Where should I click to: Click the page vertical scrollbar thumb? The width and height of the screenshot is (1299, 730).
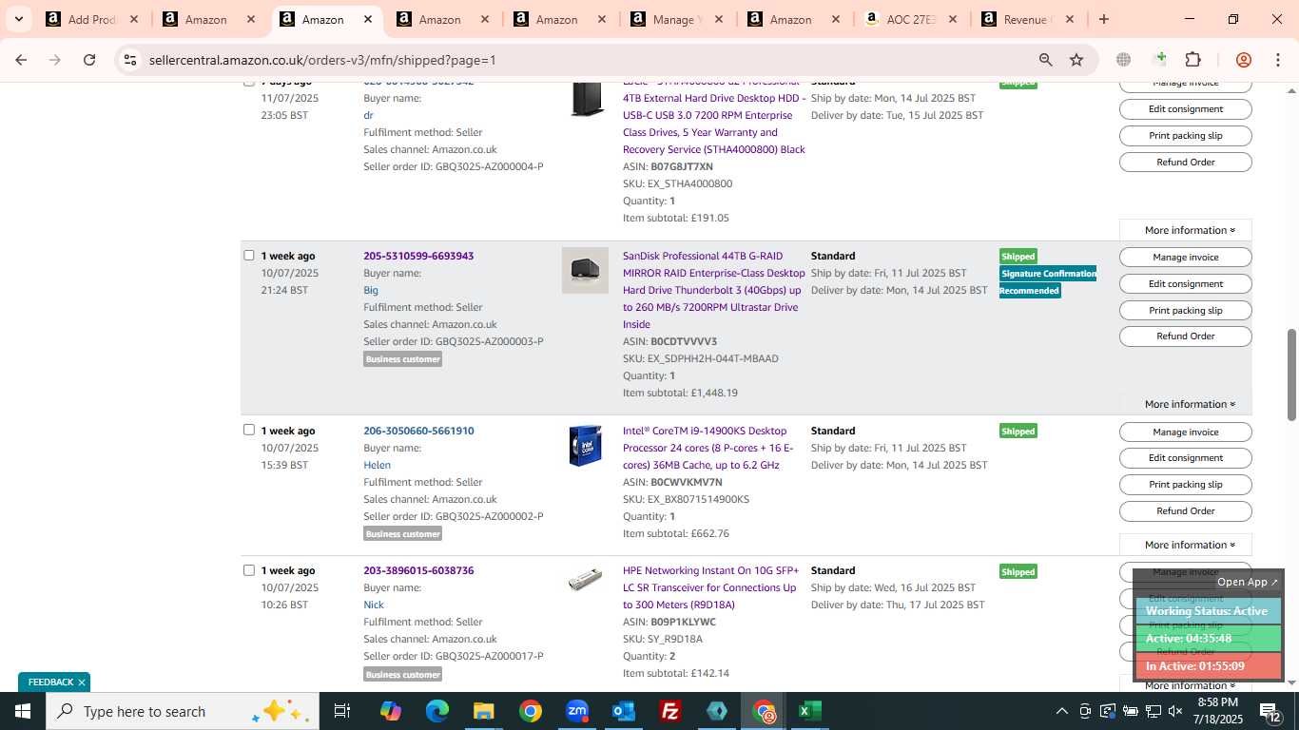tap(1291, 375)
